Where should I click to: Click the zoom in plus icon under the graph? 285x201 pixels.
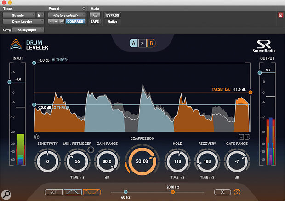click(247, 137)
